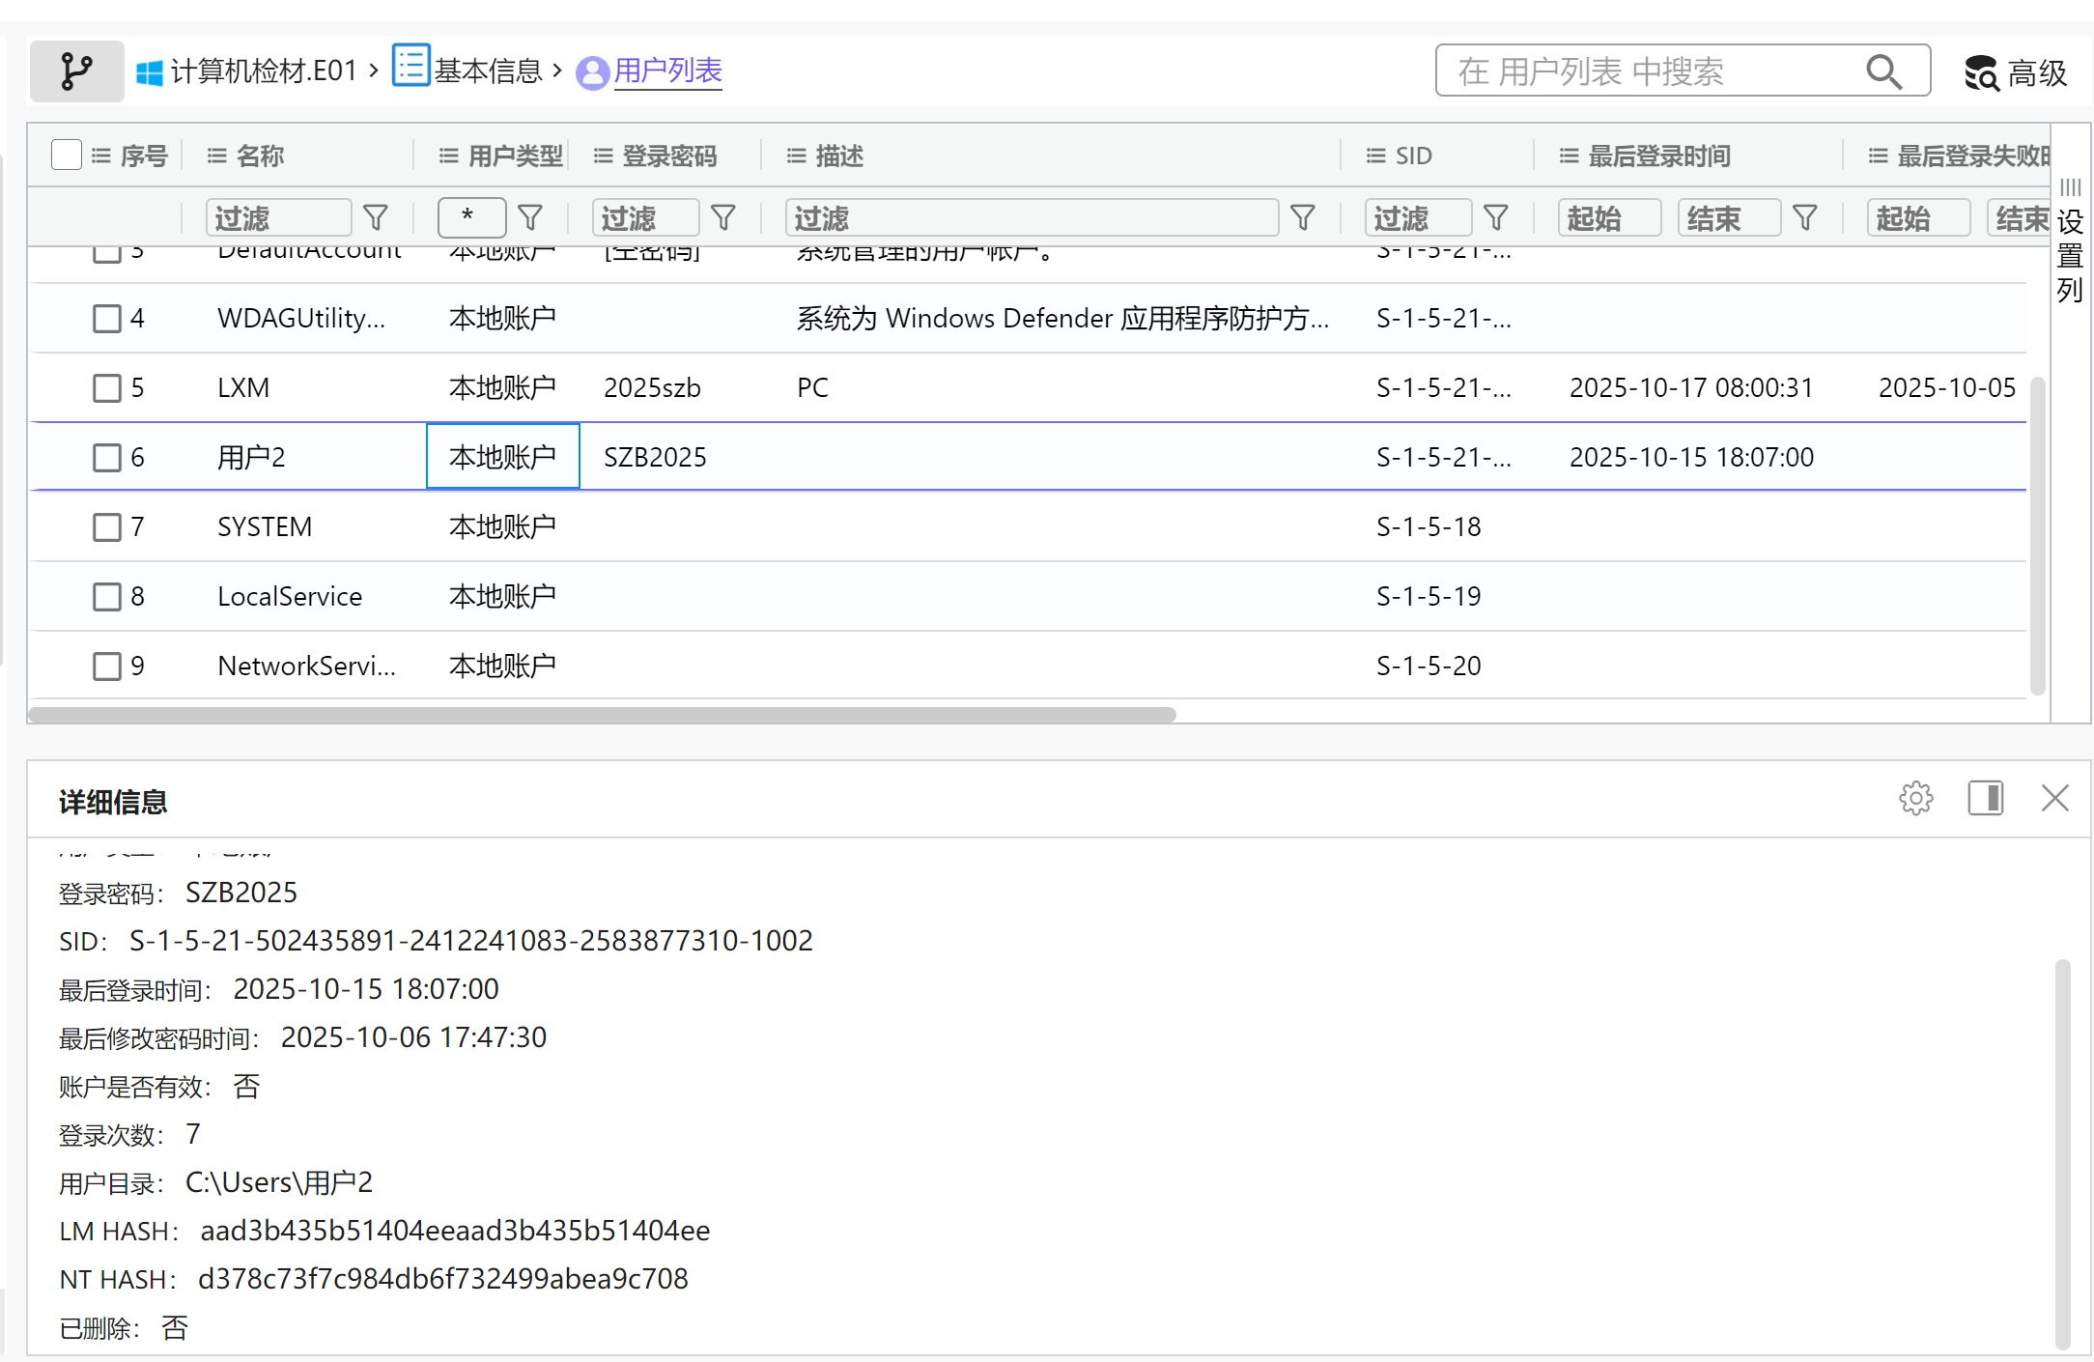
Task: Click the horizontal table scrollbar
Action: [601, 715]
